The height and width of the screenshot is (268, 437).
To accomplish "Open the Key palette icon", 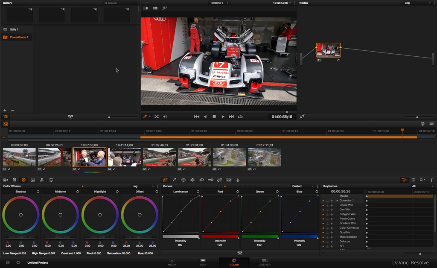I will [211, 180].
